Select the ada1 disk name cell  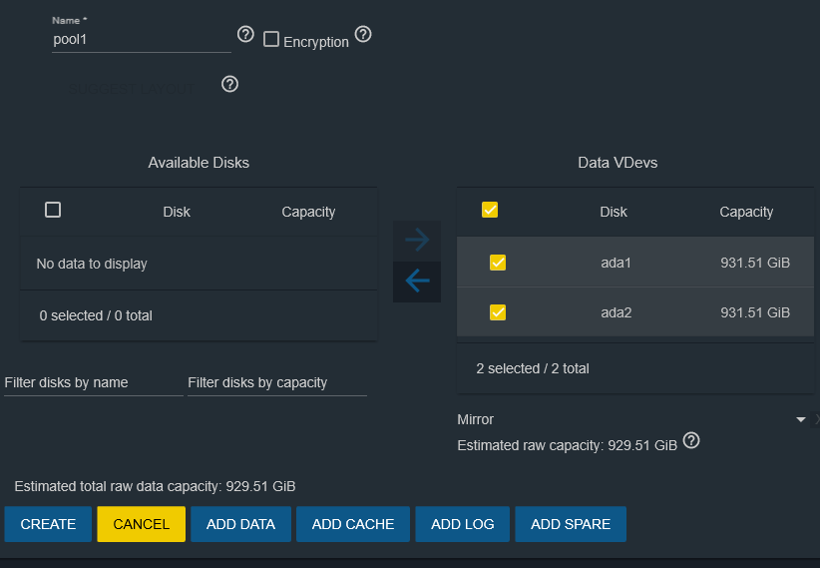pos(616,263)
